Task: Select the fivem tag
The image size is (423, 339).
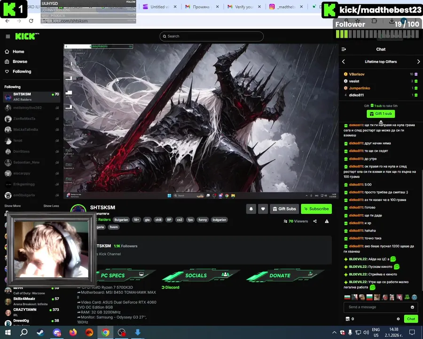Action: (114, 227)
